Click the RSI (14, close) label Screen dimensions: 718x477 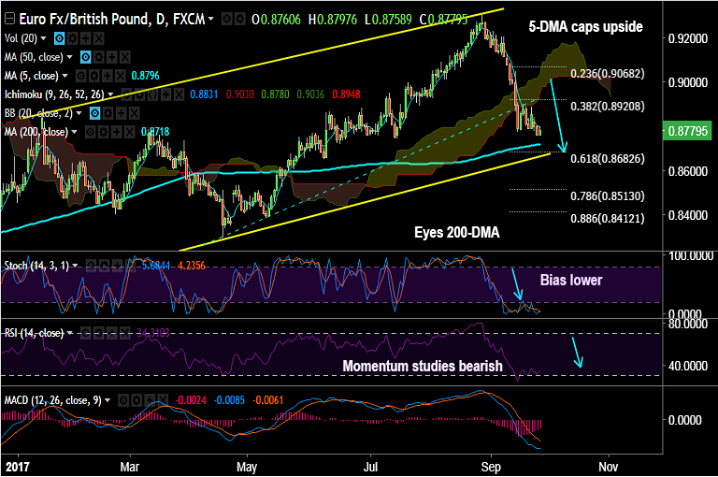pos(34,333)
